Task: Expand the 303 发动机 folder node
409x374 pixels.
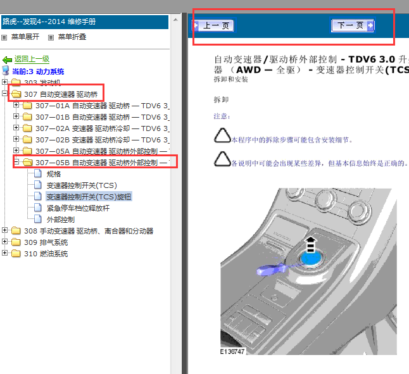Action: click(4, 82)
